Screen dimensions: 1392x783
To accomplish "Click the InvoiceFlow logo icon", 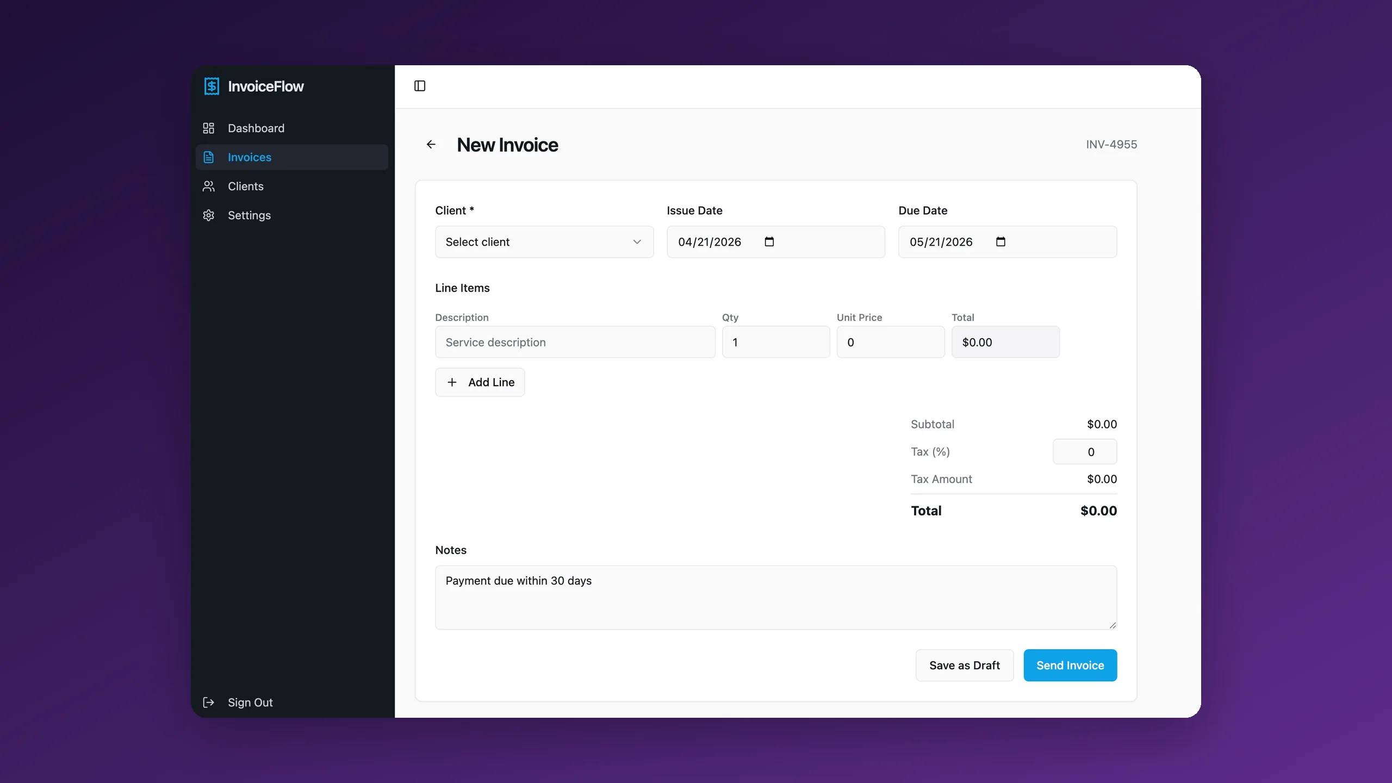I will tap(212, 86).
